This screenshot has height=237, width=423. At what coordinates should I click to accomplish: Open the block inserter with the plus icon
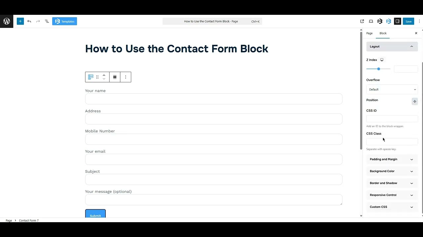click(20, 21)
